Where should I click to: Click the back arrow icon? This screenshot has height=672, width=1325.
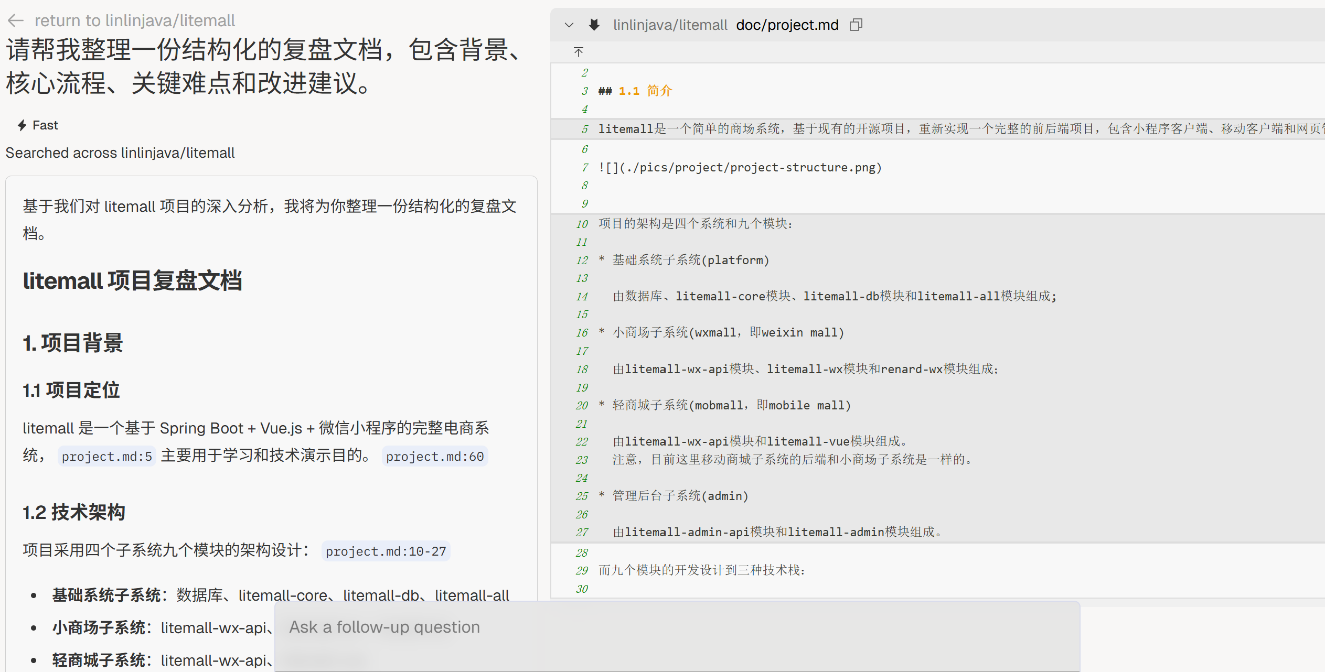click(x=16, y=20)
